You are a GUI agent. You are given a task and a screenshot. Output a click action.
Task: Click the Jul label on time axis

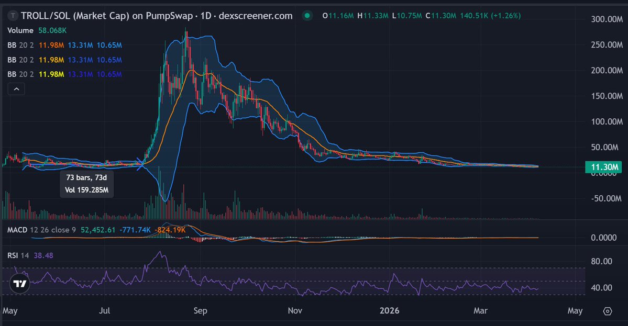[x=104, y=311]
